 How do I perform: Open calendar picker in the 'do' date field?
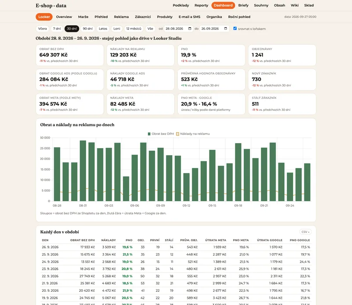coord(226,29)
